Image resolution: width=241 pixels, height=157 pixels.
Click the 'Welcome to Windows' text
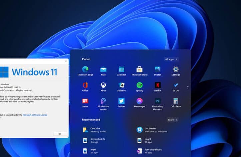pos(156,131)
